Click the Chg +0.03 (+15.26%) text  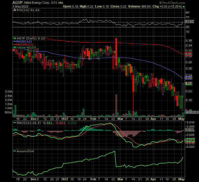[x=167, y=6]
